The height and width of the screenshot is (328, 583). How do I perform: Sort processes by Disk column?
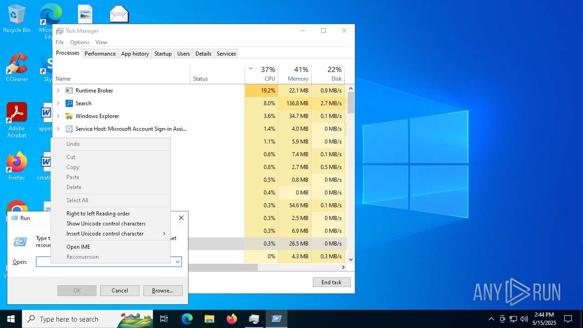point(328,74)
